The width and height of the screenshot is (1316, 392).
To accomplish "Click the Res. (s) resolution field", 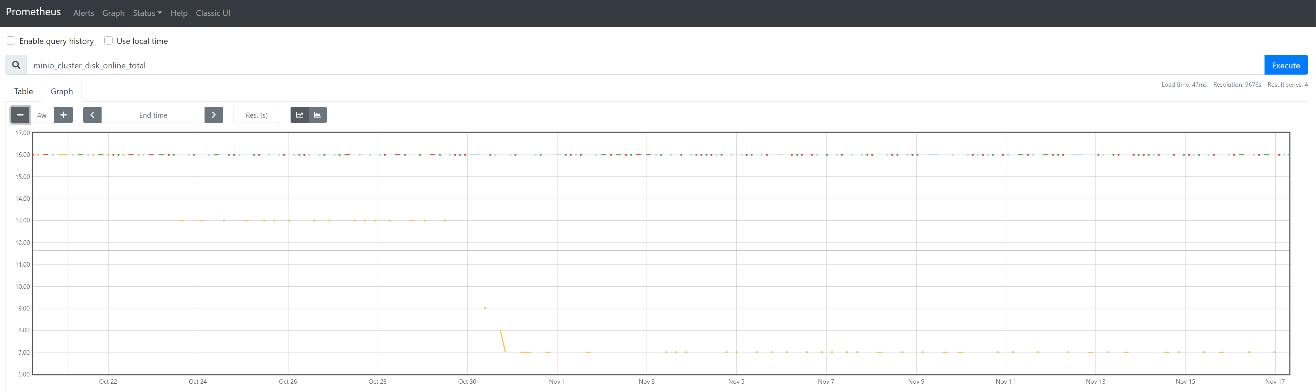I will [256, 115].
